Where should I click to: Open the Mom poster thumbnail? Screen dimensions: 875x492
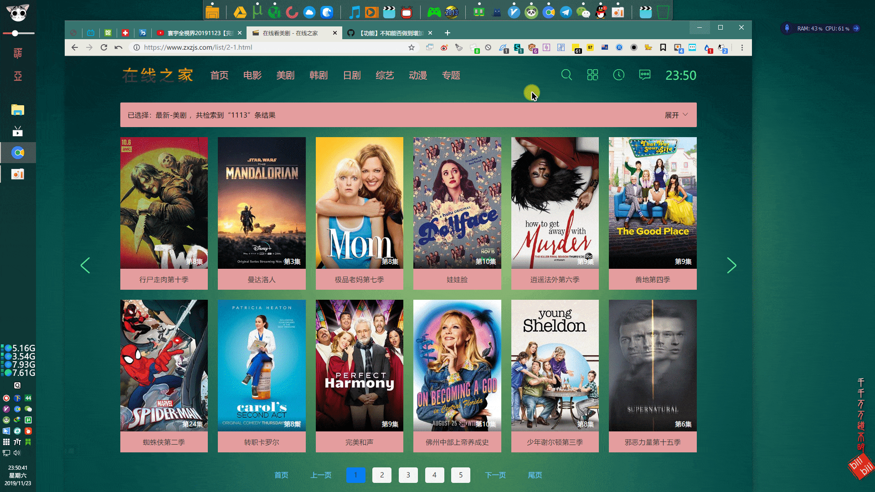pos(359,203)
